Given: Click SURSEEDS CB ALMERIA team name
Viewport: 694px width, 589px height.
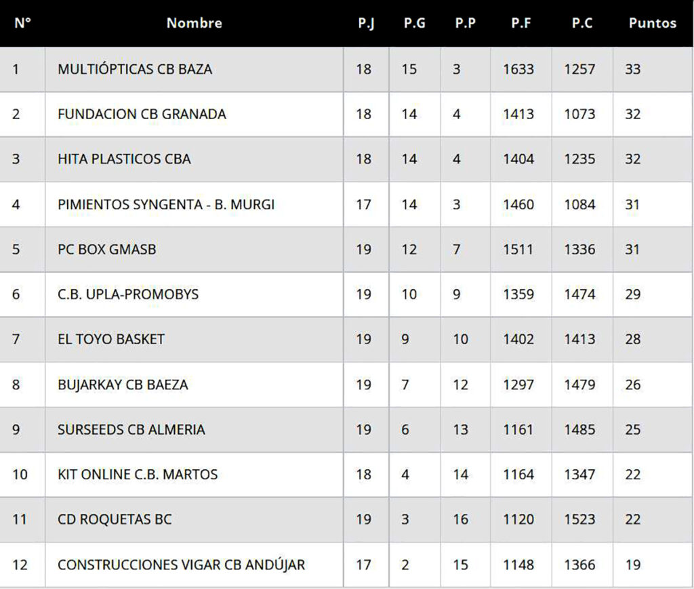Looking at the screenshot, I should [131, 429].
